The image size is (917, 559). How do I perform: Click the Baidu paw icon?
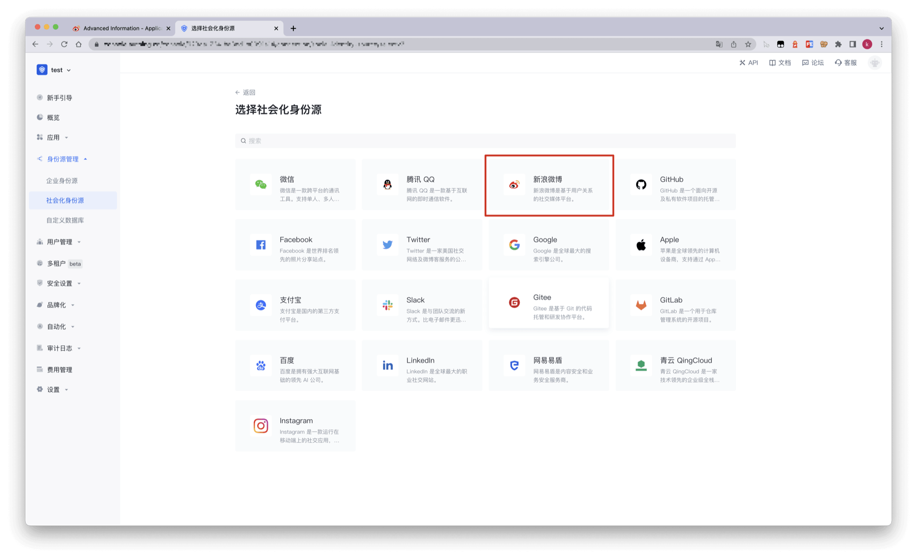pos(261,365)
